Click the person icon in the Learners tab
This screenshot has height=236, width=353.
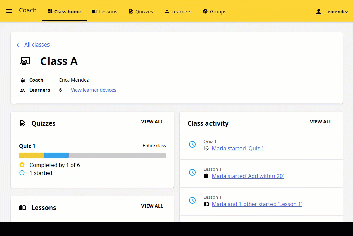167,11
